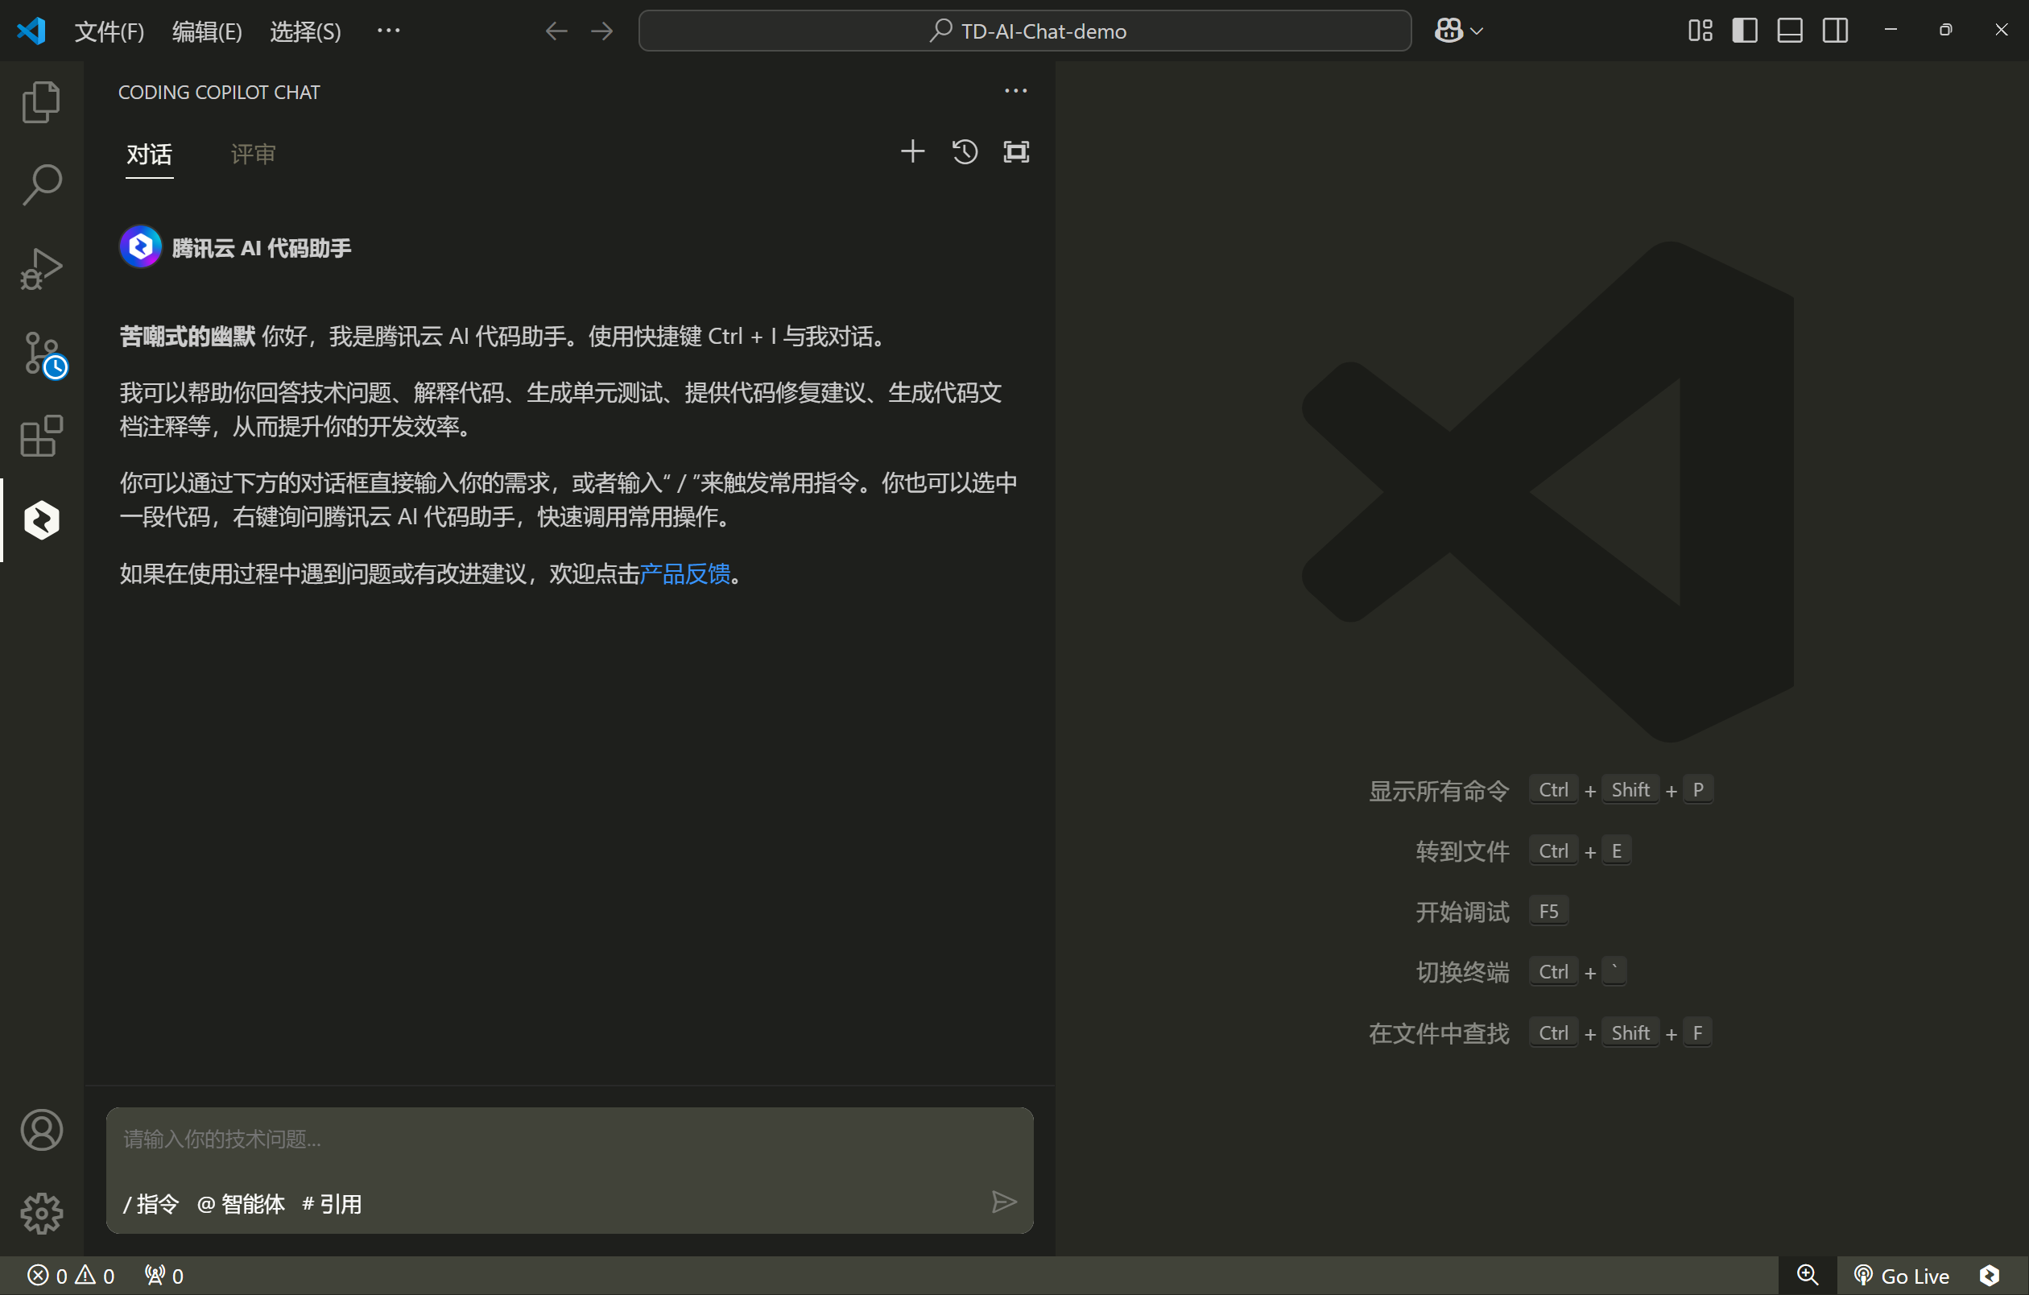Open the chat history clock icon
Viewport: 2029px width, 1295px height.
pos(965,151)
